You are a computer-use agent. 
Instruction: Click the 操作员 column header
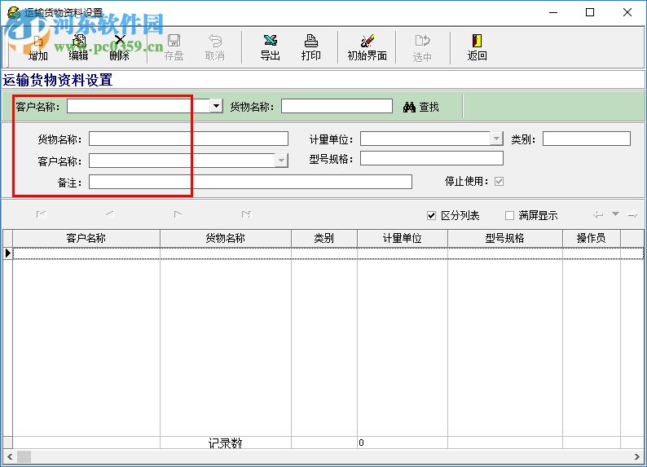pos(592,238)
